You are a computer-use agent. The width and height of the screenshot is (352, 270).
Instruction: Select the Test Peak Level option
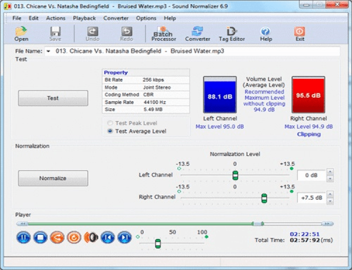click(x=110, y=123)
